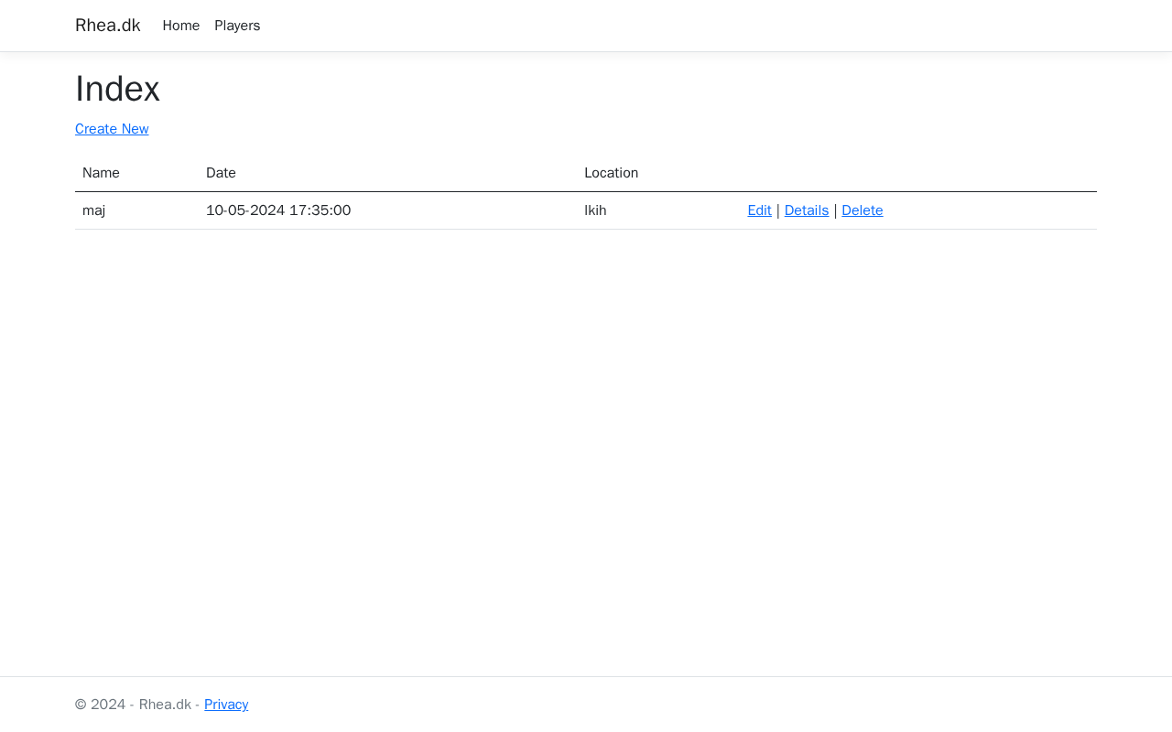The image size is (1172, 732).
Task: Open the Players nav item
Action: click(x=237, y=26)
